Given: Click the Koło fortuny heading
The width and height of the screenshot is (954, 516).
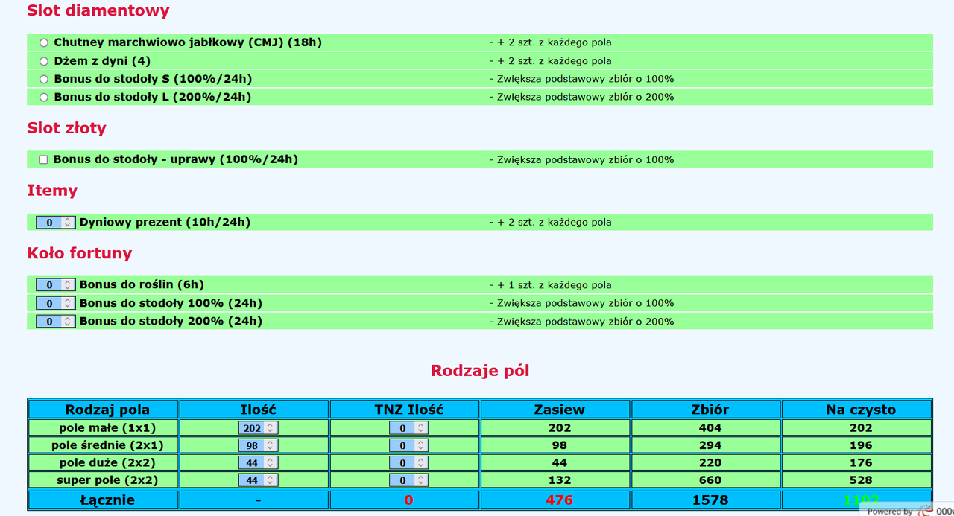Looking at the screenshot, I should coord(80,253).
